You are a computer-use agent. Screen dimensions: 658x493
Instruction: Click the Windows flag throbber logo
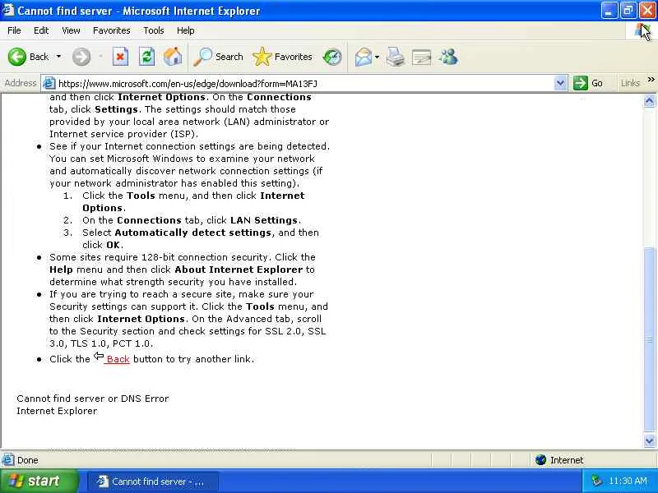click(642, 30)
